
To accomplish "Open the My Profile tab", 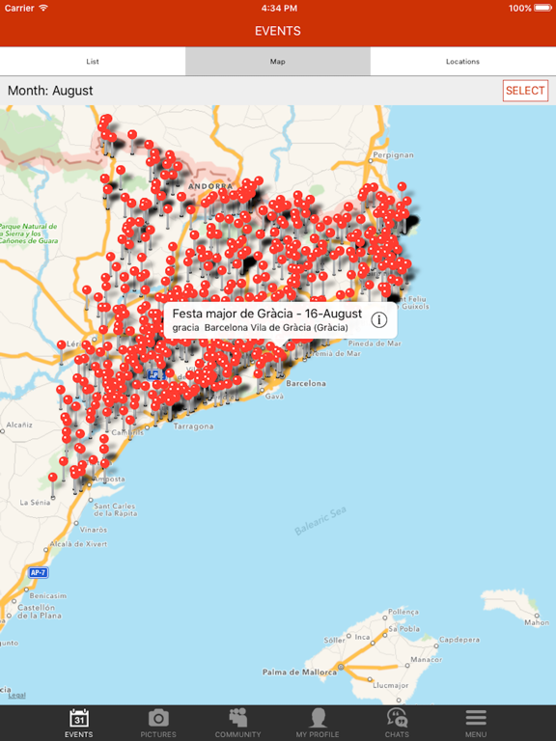I will (x=318, y=723).
